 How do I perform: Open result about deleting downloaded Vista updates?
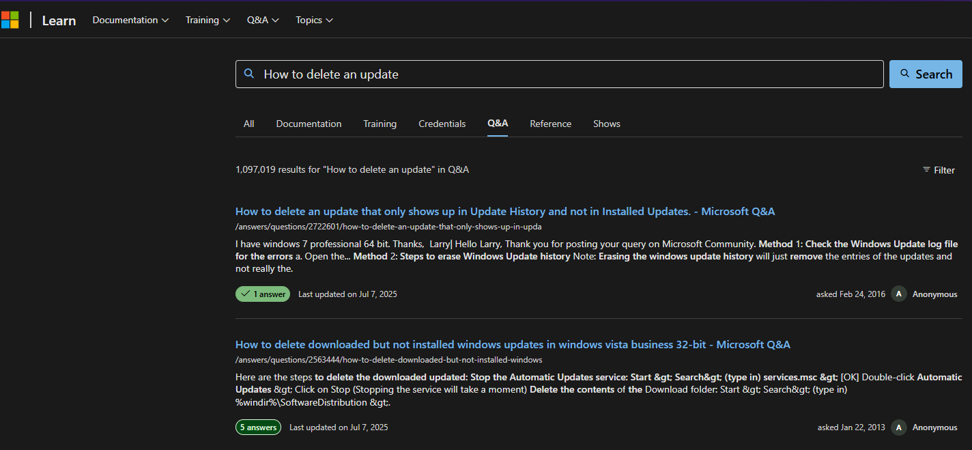pyautogui.click(x=513, y=344)
